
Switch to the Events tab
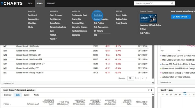[26, 95]
